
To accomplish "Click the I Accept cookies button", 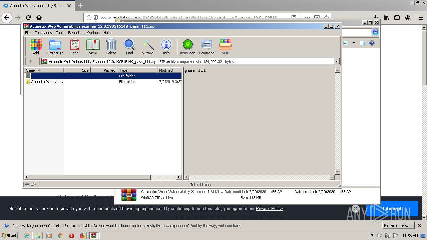I will (392, 209).
